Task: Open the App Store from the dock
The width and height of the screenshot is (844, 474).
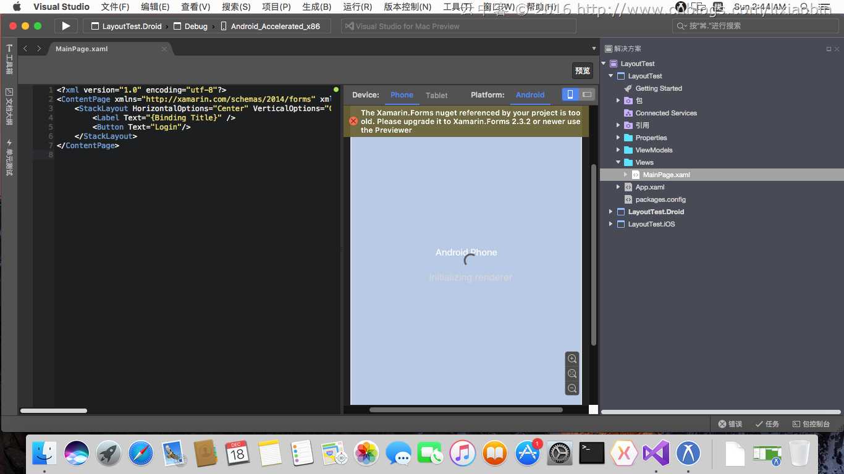Action: [x=528, y=454]
